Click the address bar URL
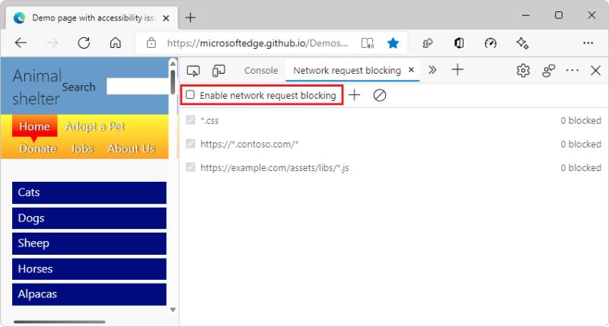The image size is (609, 327). (x=257, y=43)
